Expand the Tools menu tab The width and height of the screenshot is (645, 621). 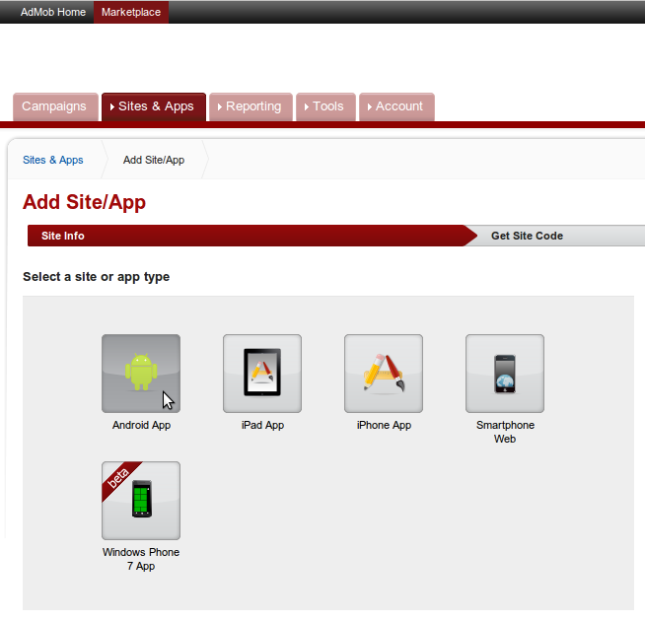click(325, 106)
